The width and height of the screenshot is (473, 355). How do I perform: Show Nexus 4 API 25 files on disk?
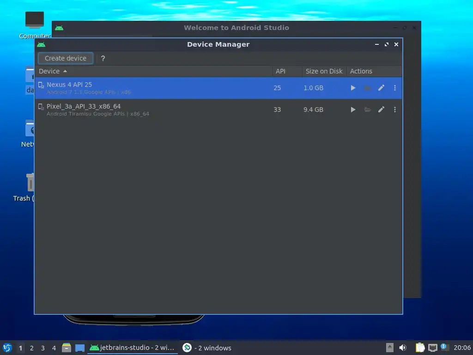pyautogui.click(x=367, y=88)
